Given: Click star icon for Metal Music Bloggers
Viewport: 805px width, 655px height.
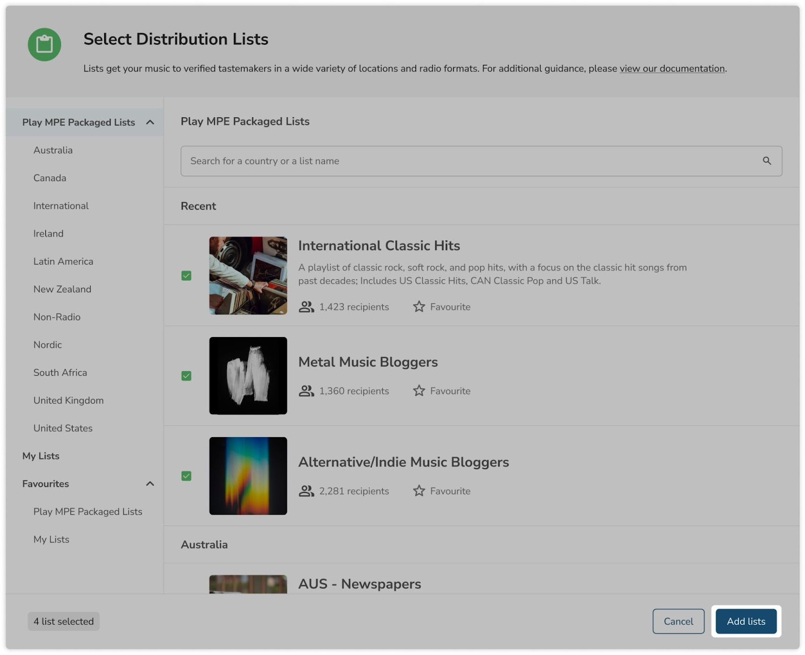Looking at the screenshot, I should pyautogui.click(x=419, y=390).
